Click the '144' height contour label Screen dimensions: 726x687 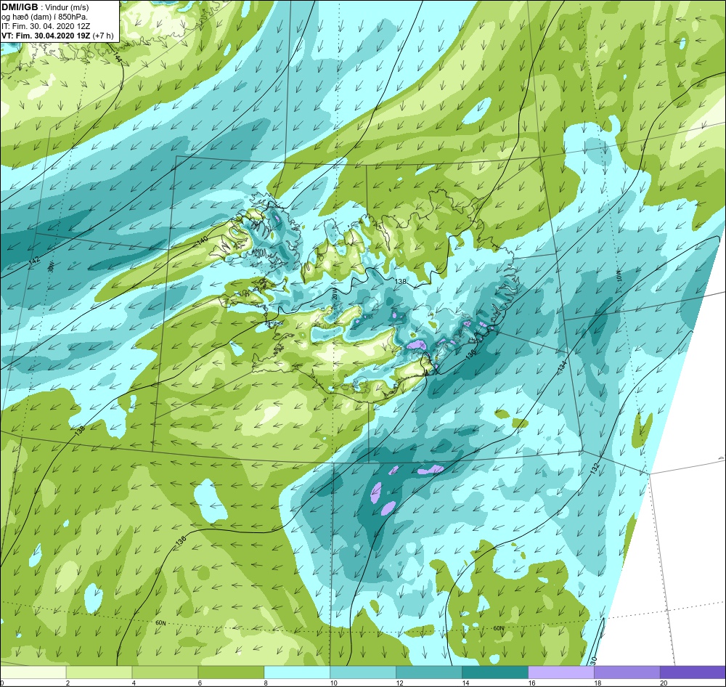click(118, 57)
